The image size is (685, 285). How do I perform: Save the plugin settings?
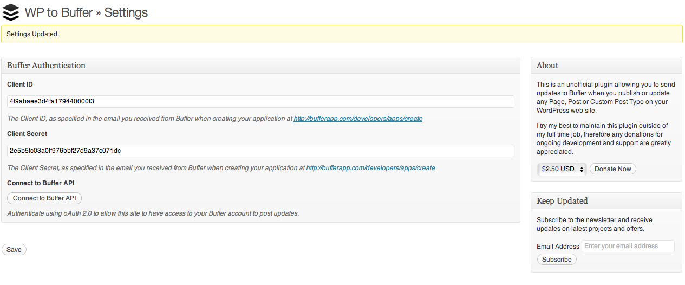pyautogui.click(x=14, y=250)
